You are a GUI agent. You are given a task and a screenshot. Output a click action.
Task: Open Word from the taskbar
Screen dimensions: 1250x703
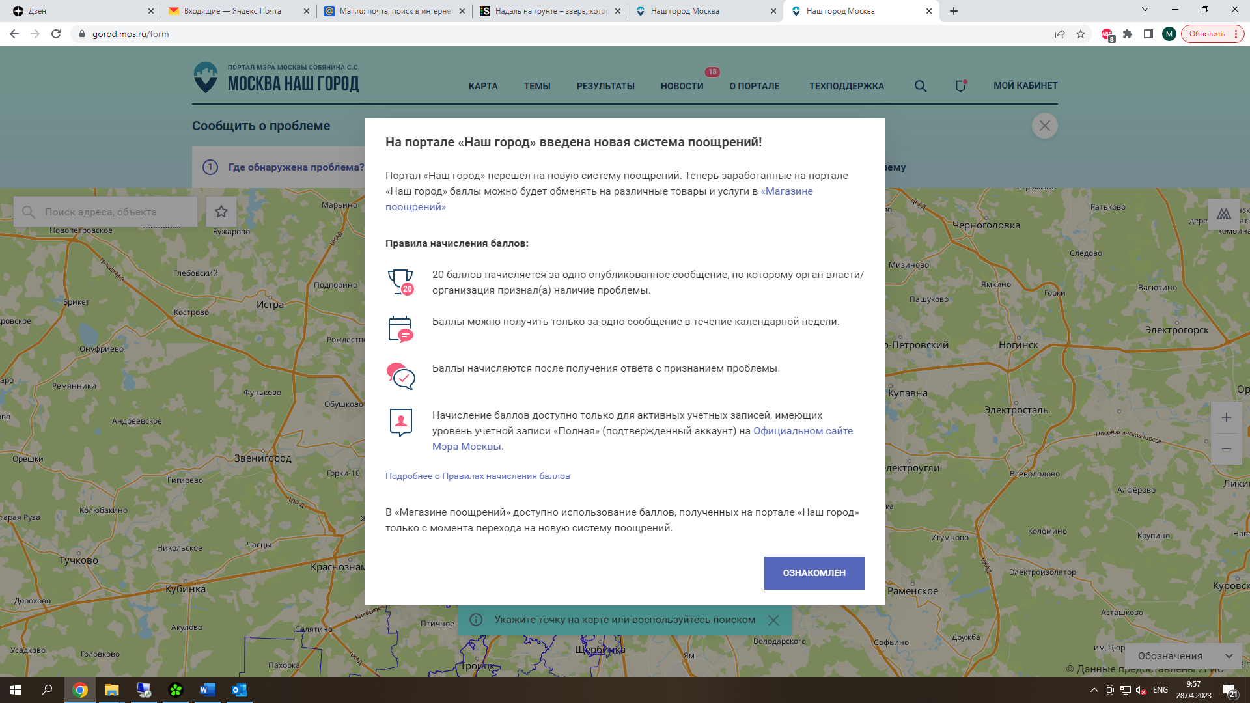click(x=208, y=690)
